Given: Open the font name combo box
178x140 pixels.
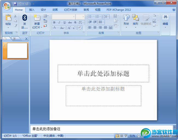Looking at the screenshot, I should click(x=64, y=17).
